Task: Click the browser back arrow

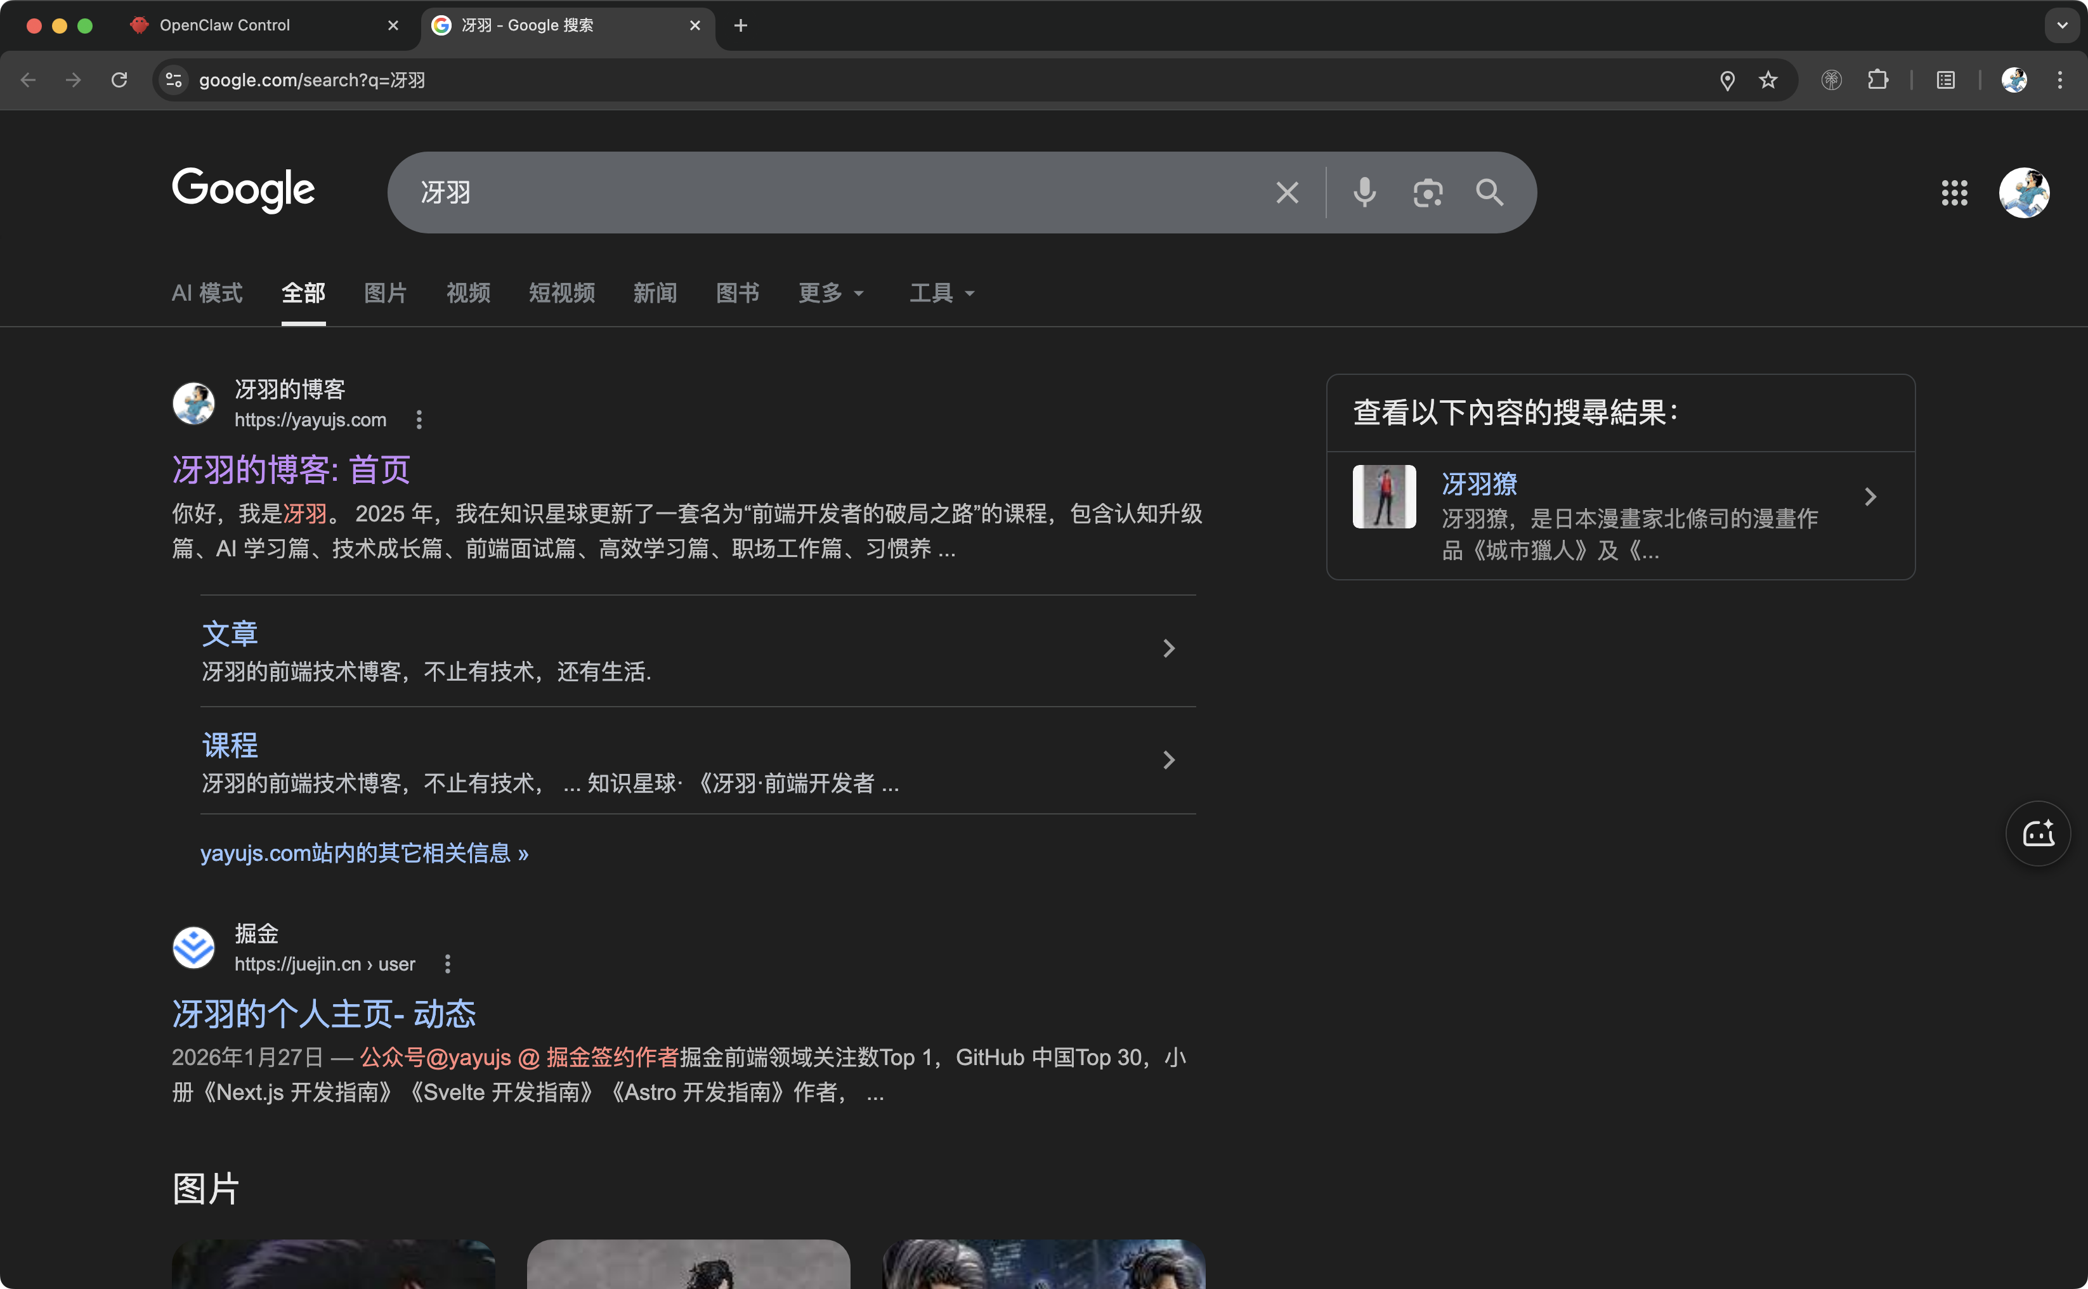Action: [28, 80]
